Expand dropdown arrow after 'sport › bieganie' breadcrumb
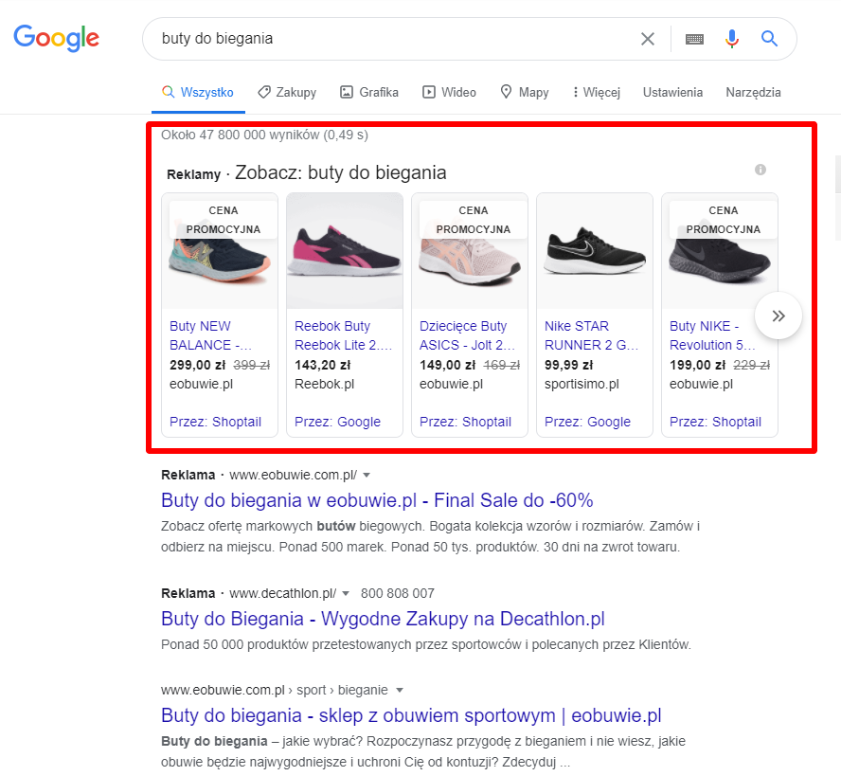841x776 pixels. pos(399,690)
